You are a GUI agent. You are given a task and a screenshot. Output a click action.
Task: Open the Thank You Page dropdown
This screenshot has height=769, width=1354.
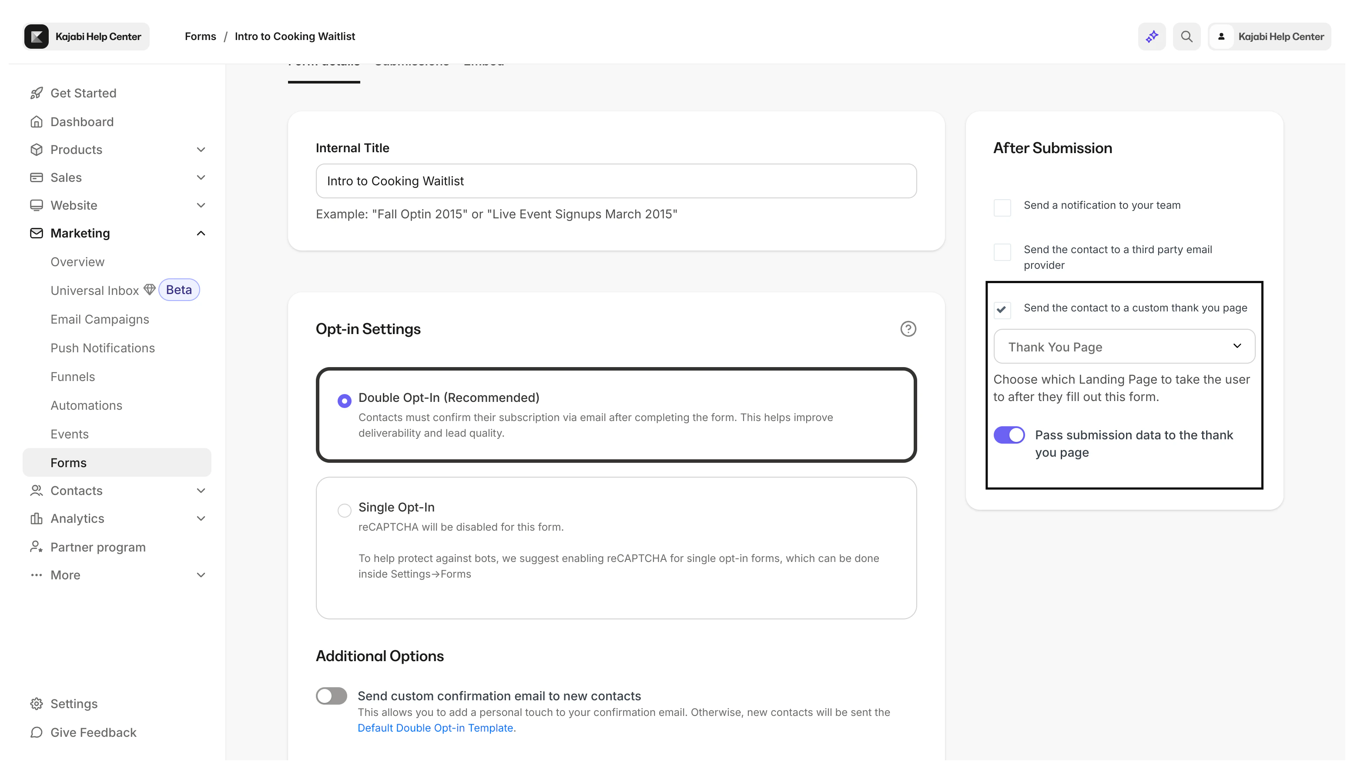(1124, 347)
